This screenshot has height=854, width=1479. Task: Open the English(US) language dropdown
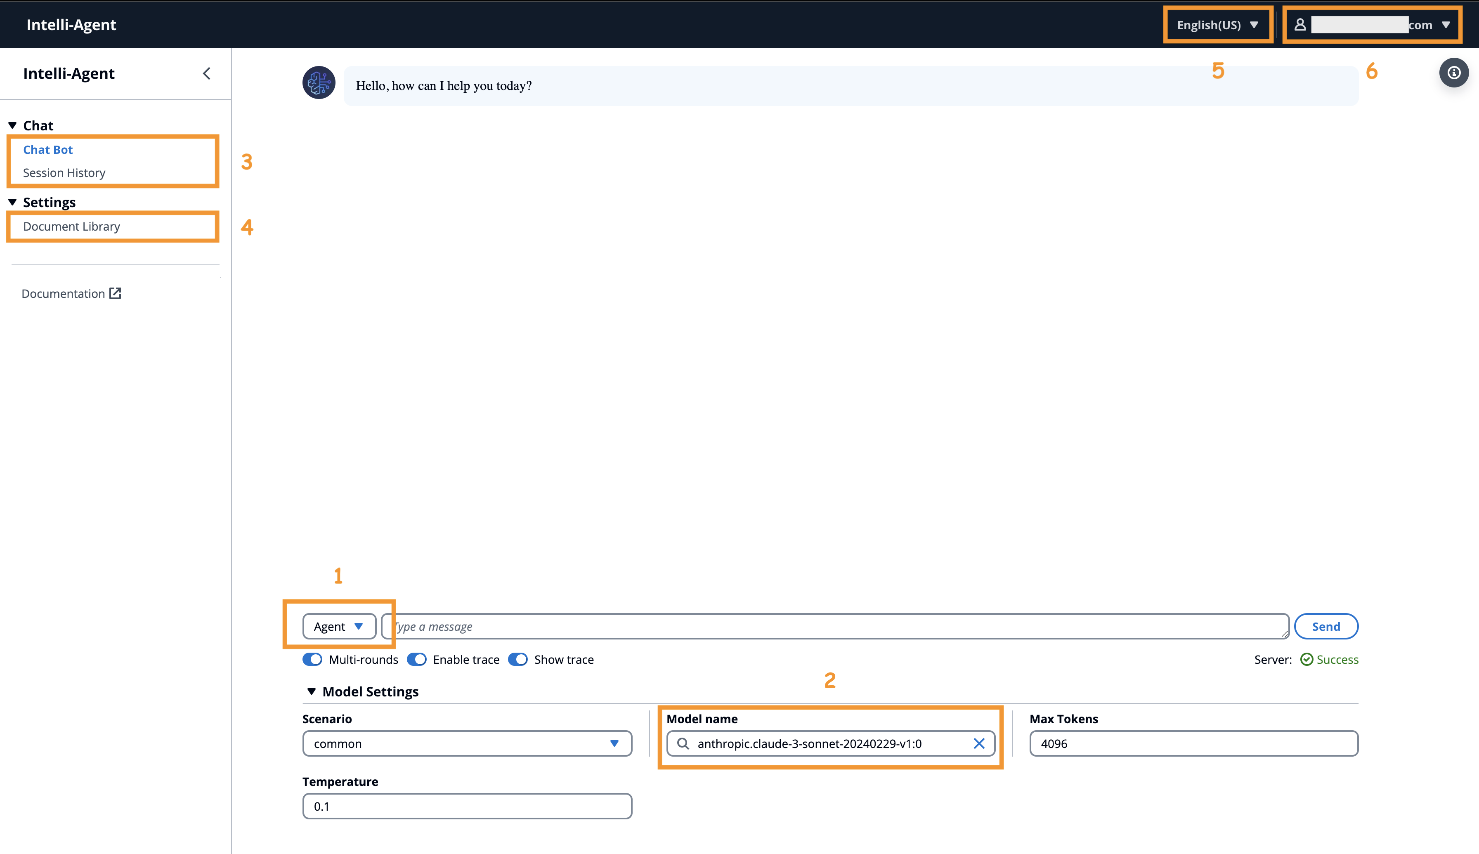tap(1218, 25)
